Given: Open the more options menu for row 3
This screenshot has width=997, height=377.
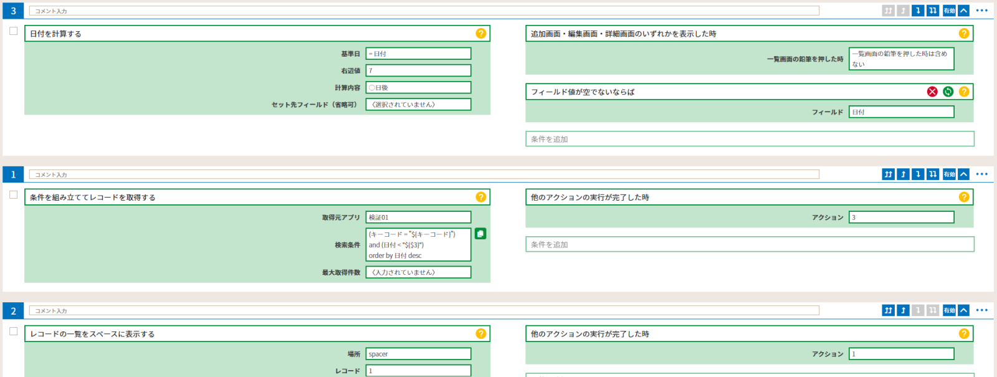Looking at the screenshot, I should [982, 11].
